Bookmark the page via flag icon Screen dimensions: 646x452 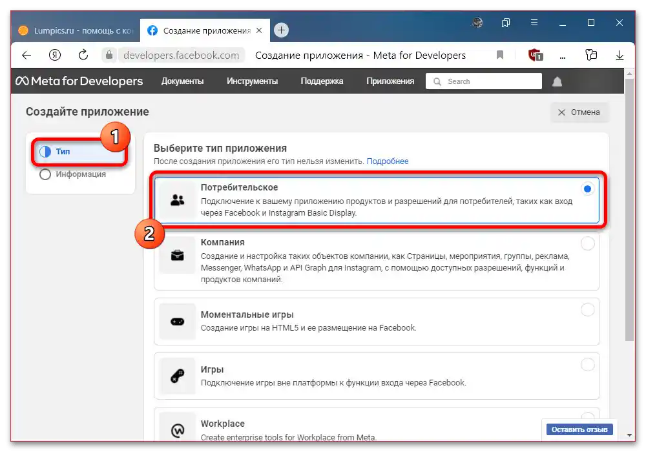499,56
